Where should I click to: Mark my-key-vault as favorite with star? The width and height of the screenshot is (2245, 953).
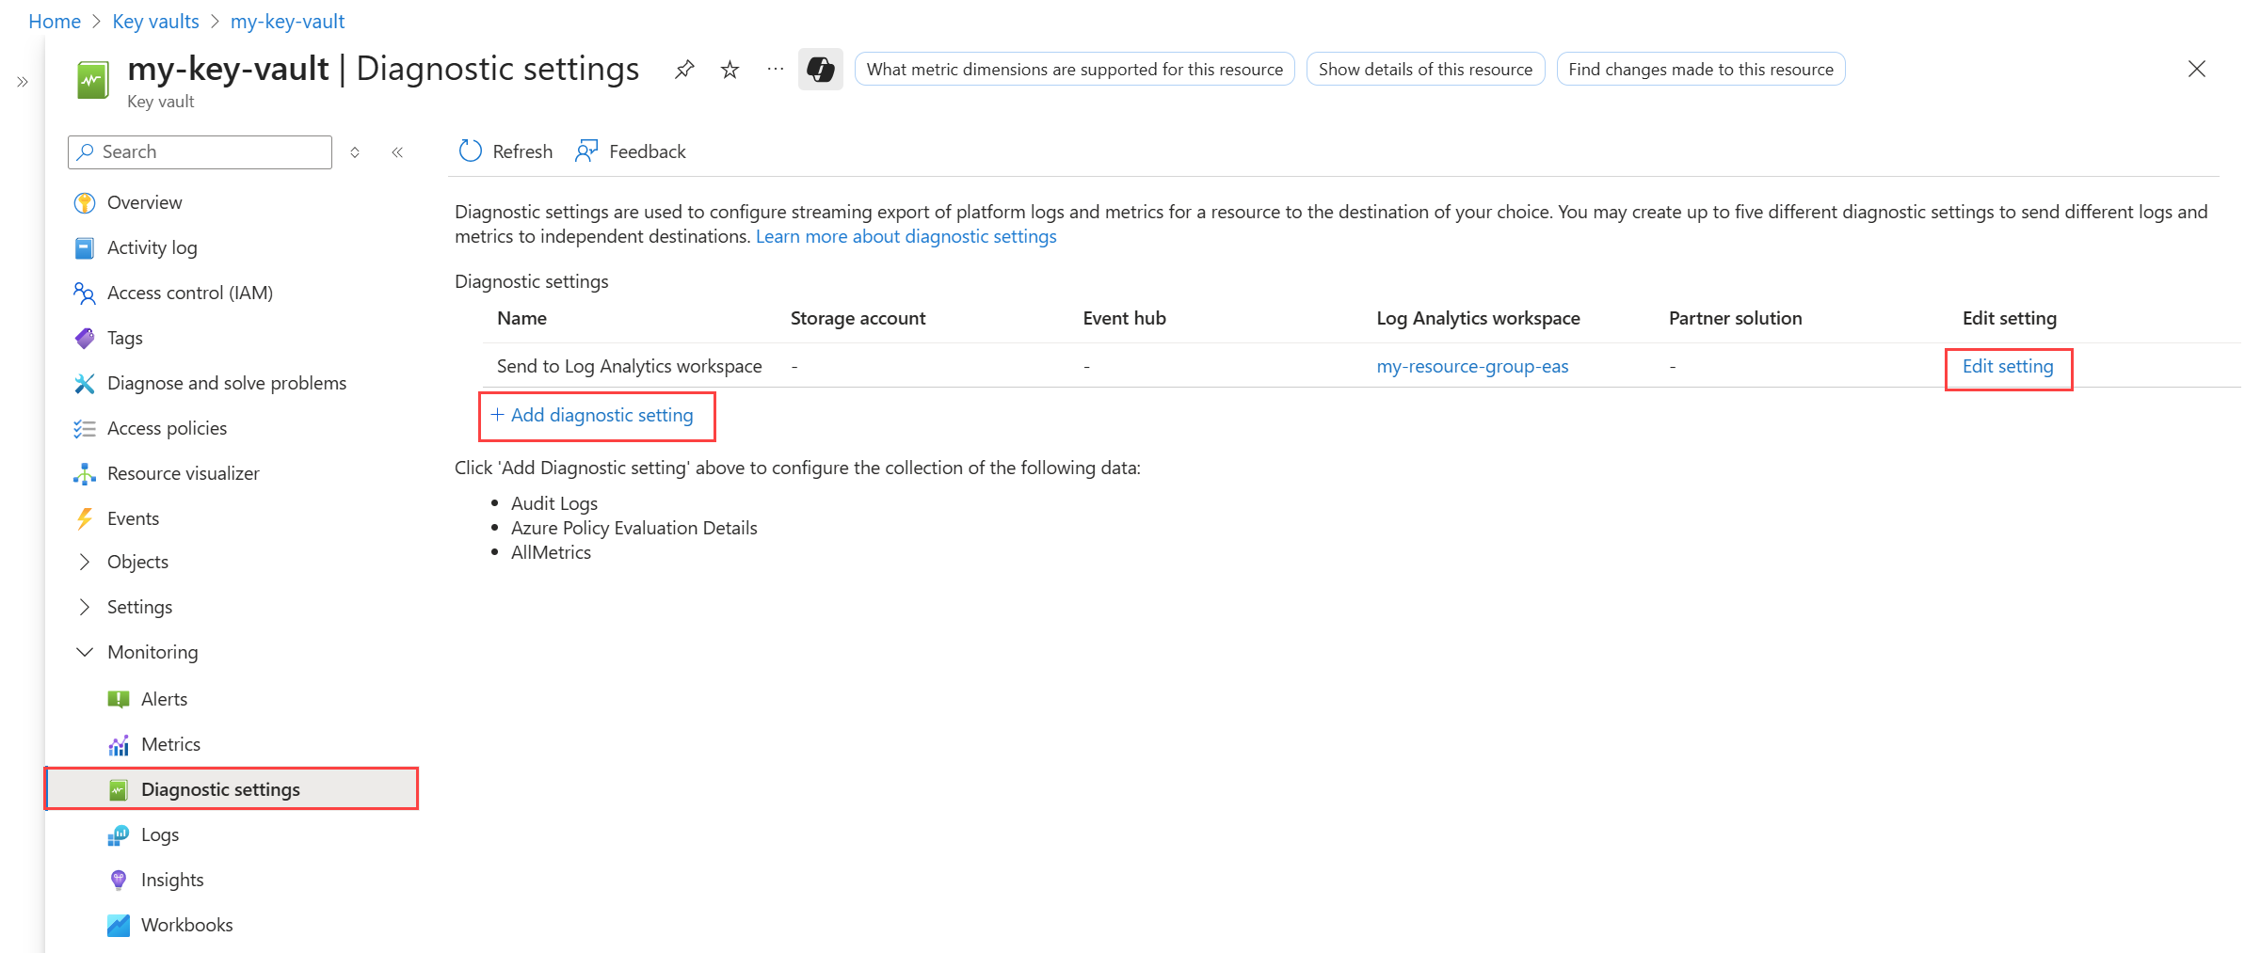[x=730, y=69]
